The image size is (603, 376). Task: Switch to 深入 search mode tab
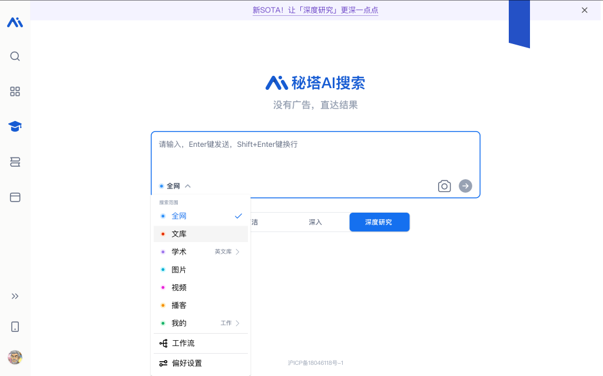[316, 222]
